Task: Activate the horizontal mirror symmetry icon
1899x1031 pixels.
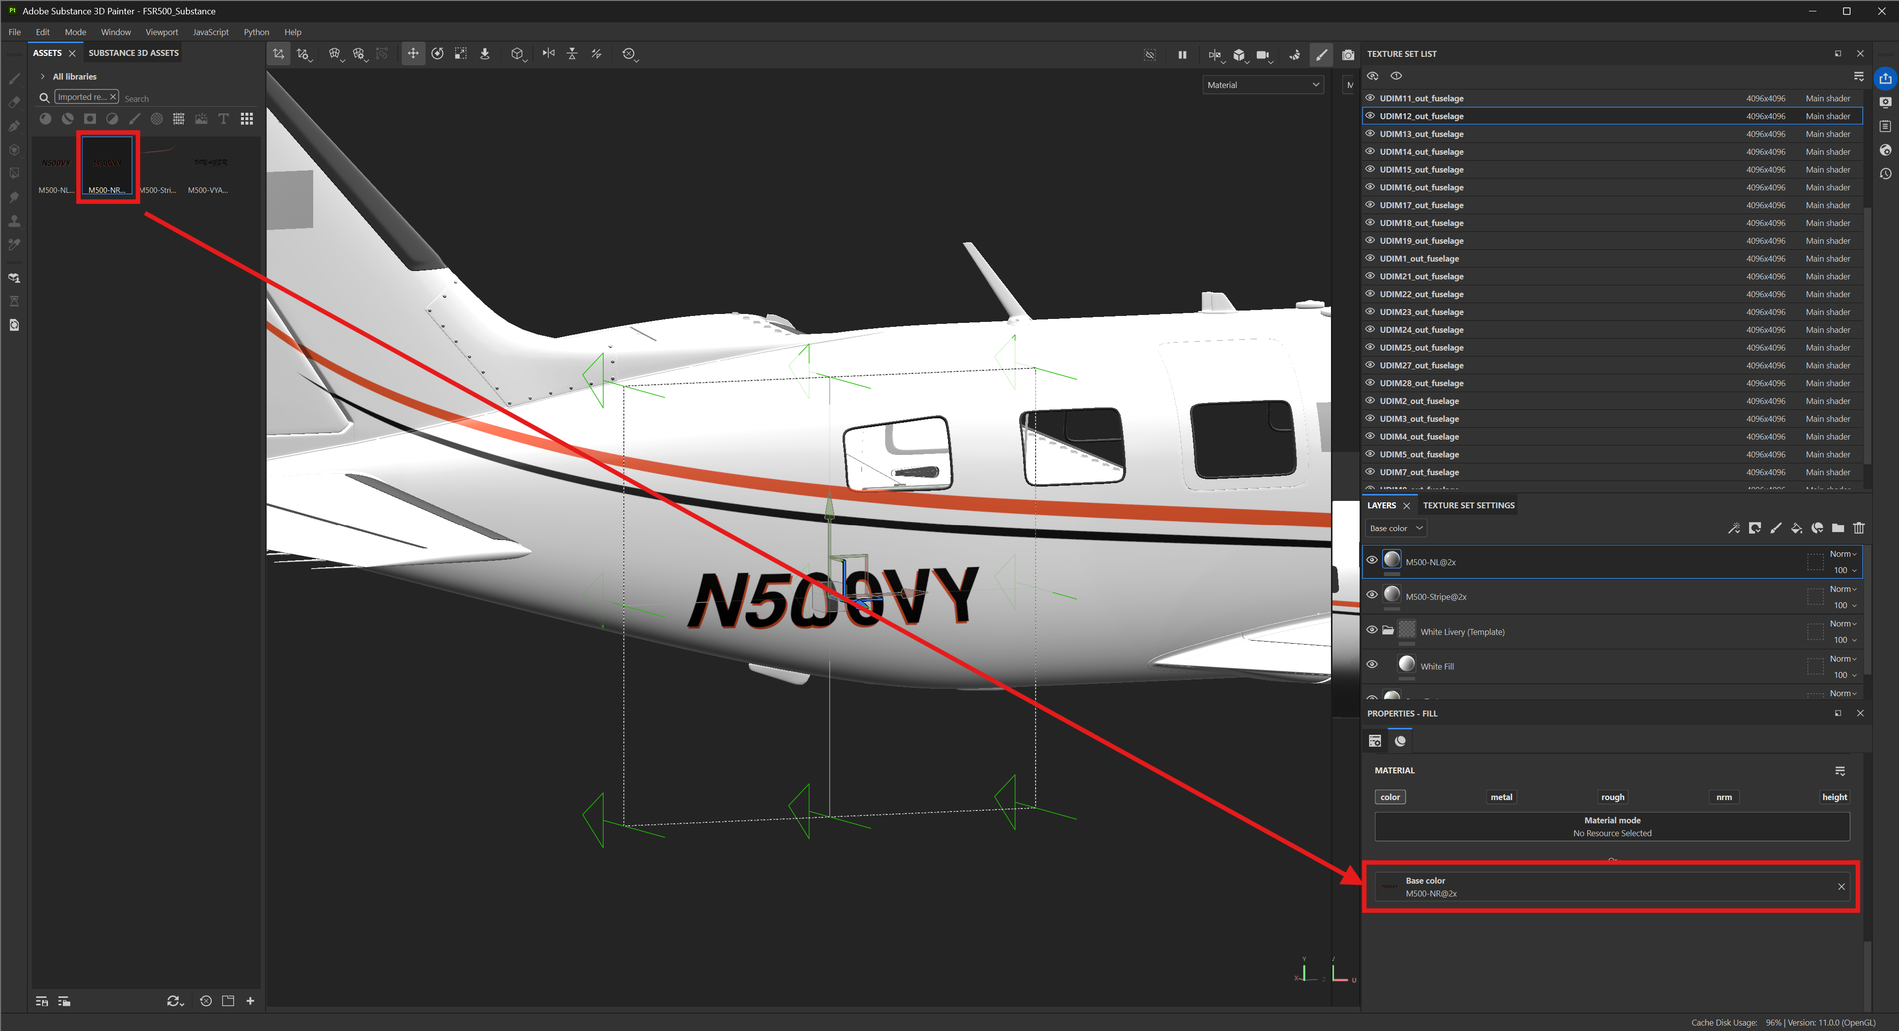Action: click(548, 54)
